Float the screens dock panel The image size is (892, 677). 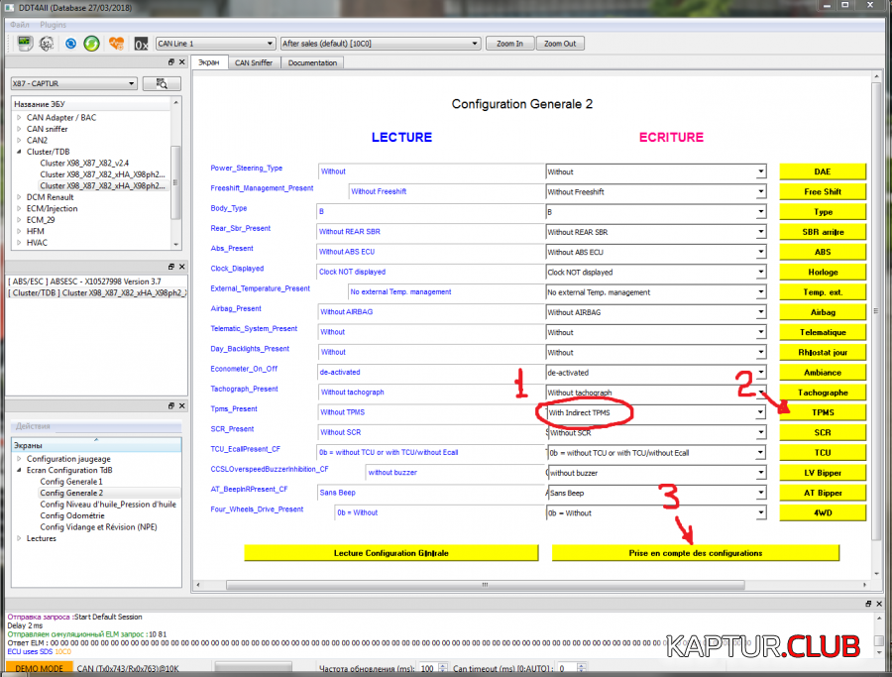tap(170, 406)
